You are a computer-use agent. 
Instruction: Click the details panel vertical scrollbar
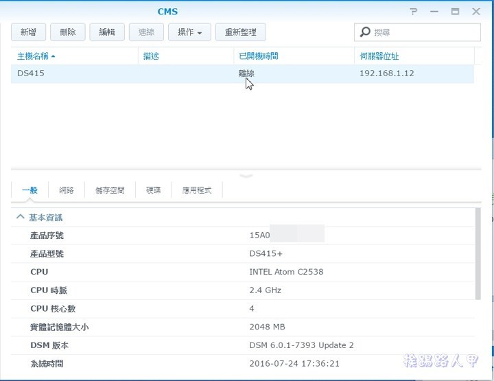(x=478, y=254)
